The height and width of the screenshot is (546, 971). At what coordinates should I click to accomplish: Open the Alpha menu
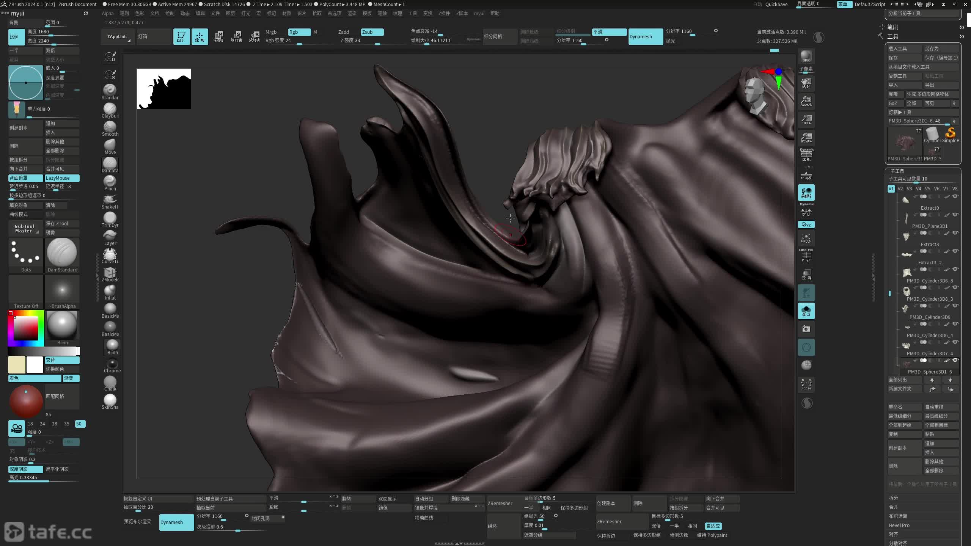pos(108,13)
